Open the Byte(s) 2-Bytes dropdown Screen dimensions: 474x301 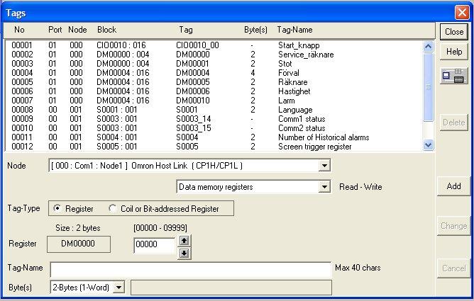pos(118,288)
